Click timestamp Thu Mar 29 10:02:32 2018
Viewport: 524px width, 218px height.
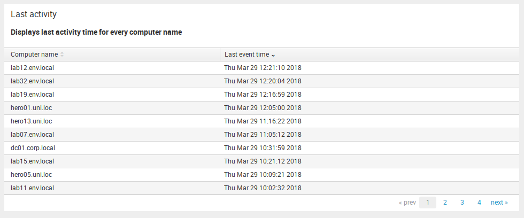263,188
